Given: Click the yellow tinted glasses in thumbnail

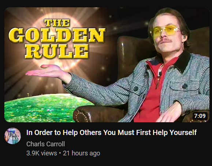Looking at the screenshot, I should (165, 31).
